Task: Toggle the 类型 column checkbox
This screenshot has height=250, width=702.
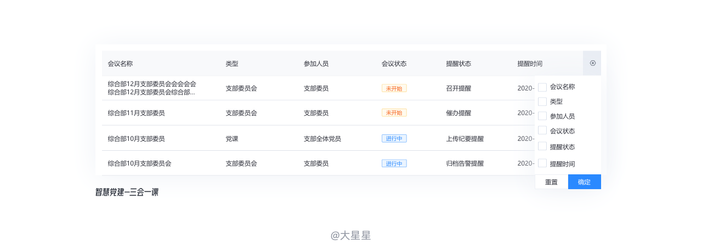Action: pyautogui.click(x=542, y=101)
